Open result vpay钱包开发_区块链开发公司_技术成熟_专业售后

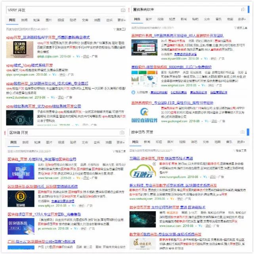[47, 84]
